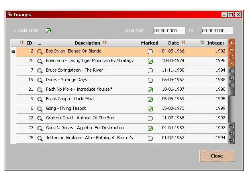
Task: Check Marked box for Doors - Strange Days
Action: tap(150, 80)
